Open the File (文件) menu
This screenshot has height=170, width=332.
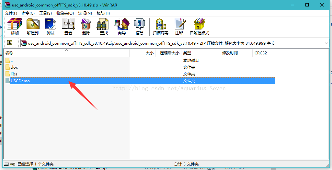click(x=11, y=13)
